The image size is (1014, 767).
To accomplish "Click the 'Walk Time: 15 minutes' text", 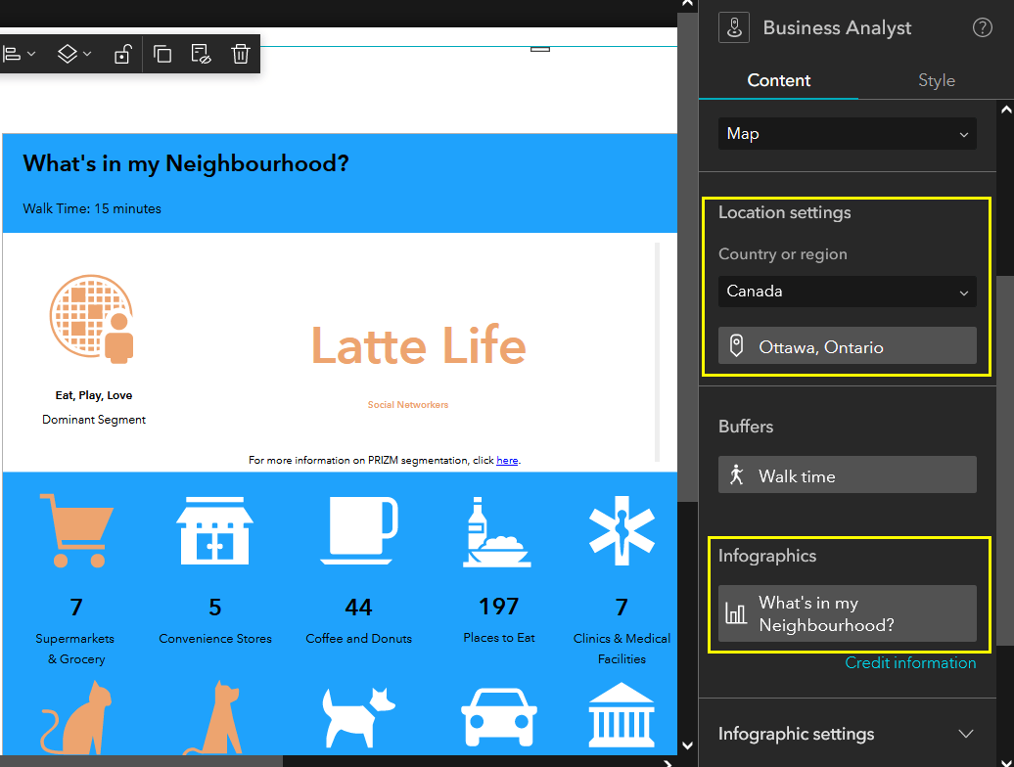I will click(x=92, y=208).
